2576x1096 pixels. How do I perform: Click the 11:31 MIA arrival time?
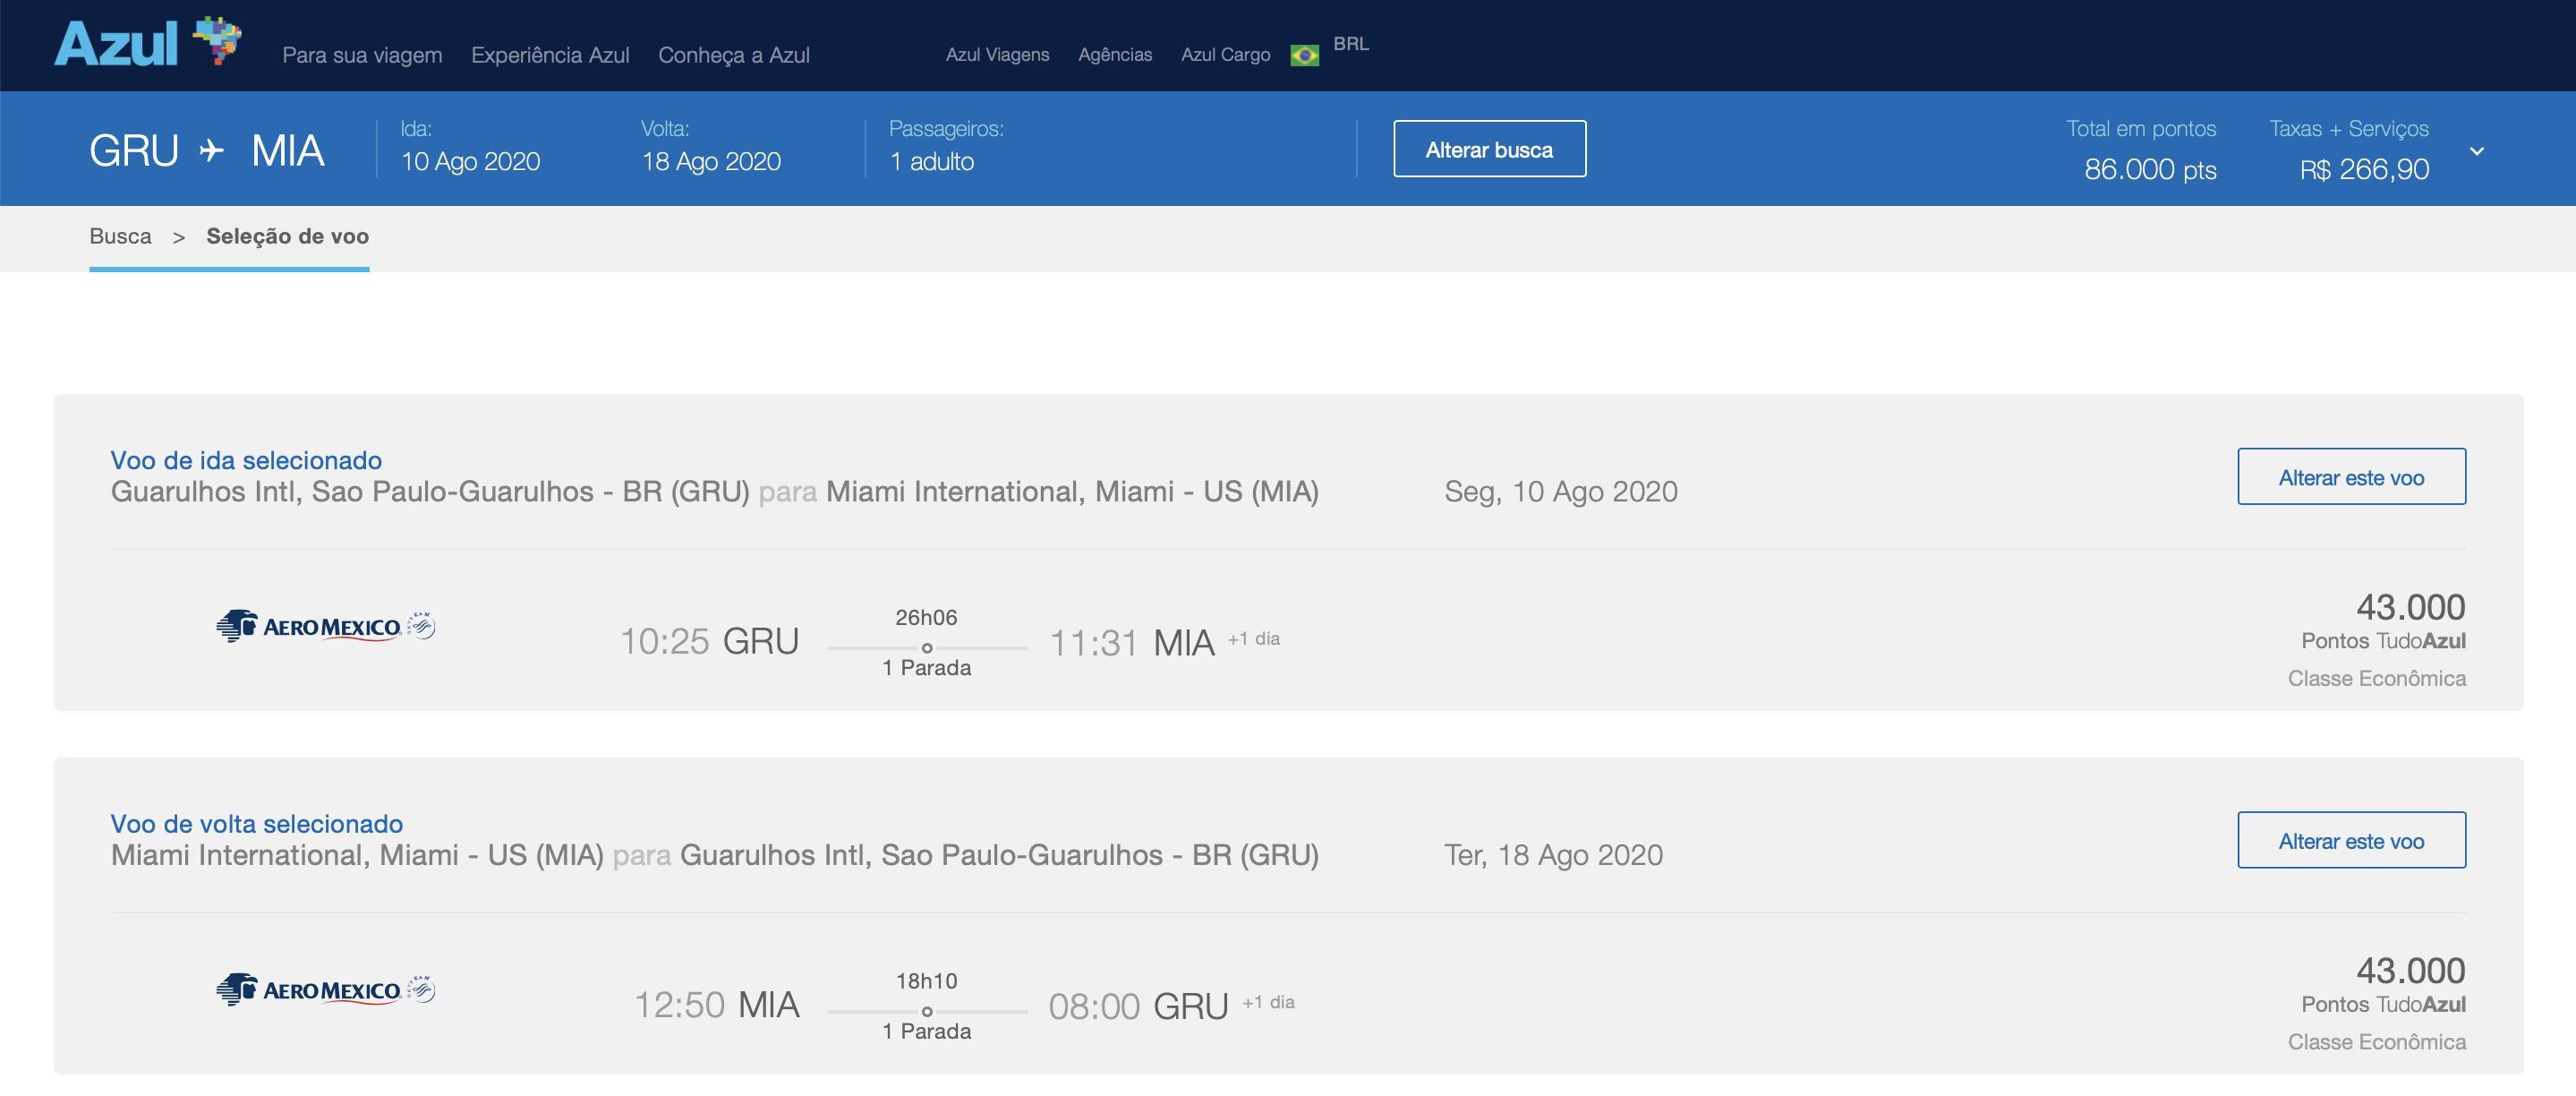tap(1132, 642)
